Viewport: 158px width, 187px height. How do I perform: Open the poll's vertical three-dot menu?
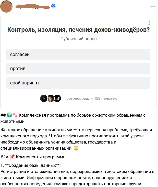(149, 23)
